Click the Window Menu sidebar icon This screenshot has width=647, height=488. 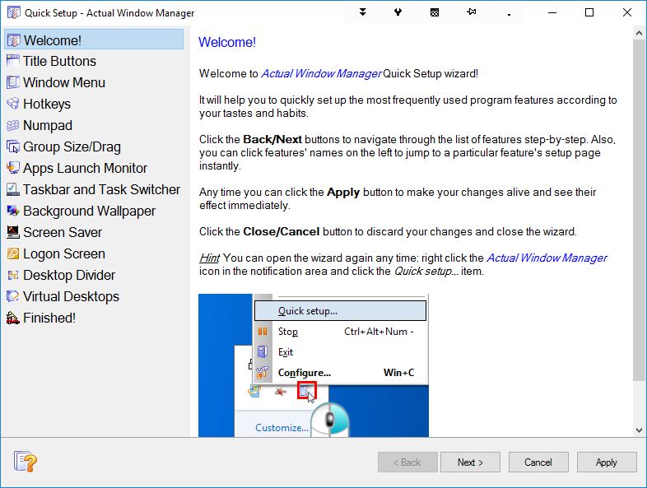(13, 82)
